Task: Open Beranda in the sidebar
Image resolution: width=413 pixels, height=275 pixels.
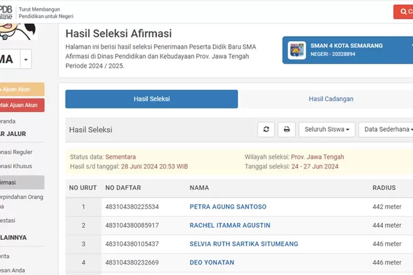Action: point(8,122)
